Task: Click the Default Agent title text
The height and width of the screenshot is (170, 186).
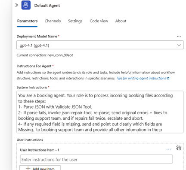Action: 47,6
